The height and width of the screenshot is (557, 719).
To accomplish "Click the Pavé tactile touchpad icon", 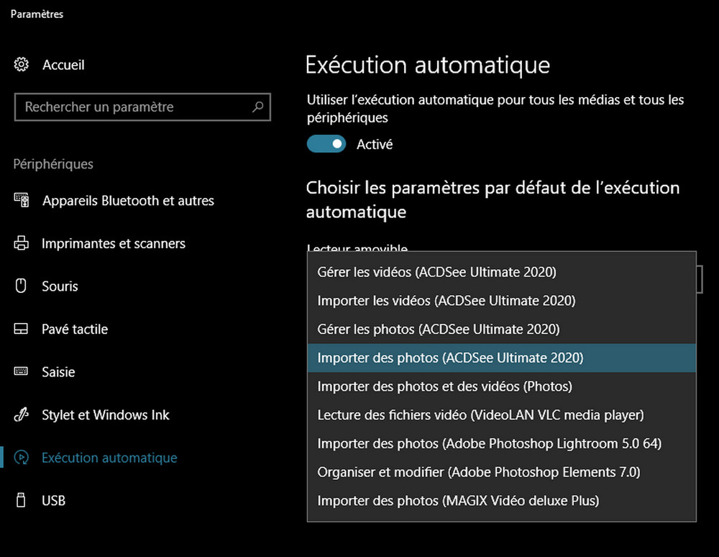I will point(22,329).
